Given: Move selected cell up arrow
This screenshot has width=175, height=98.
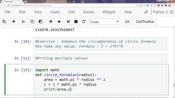Looking at the screenshot, I should [51, 22].
